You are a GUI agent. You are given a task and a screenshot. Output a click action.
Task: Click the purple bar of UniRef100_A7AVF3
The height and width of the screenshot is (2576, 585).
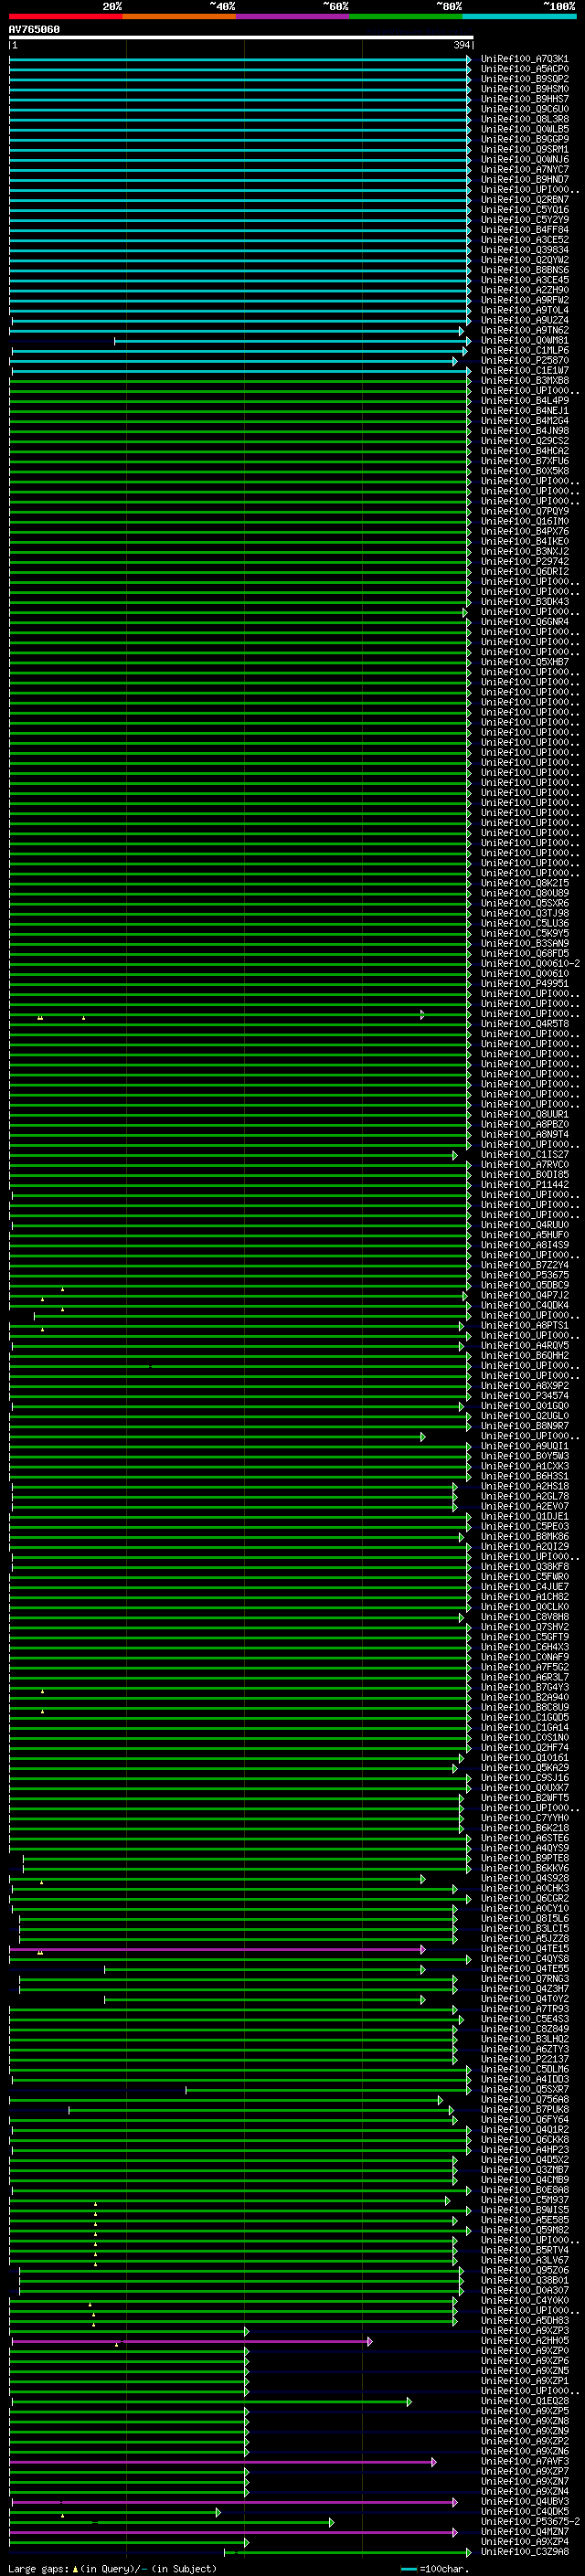point(223,2462)
